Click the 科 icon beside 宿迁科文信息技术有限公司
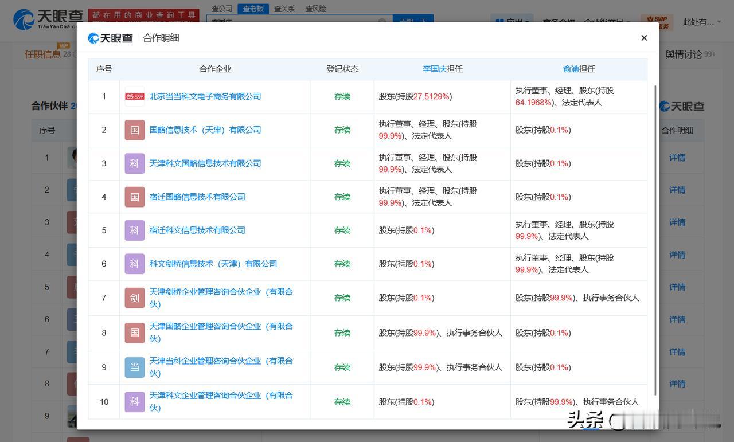This screenshot has width=734, height=442. tap(135, 230)
